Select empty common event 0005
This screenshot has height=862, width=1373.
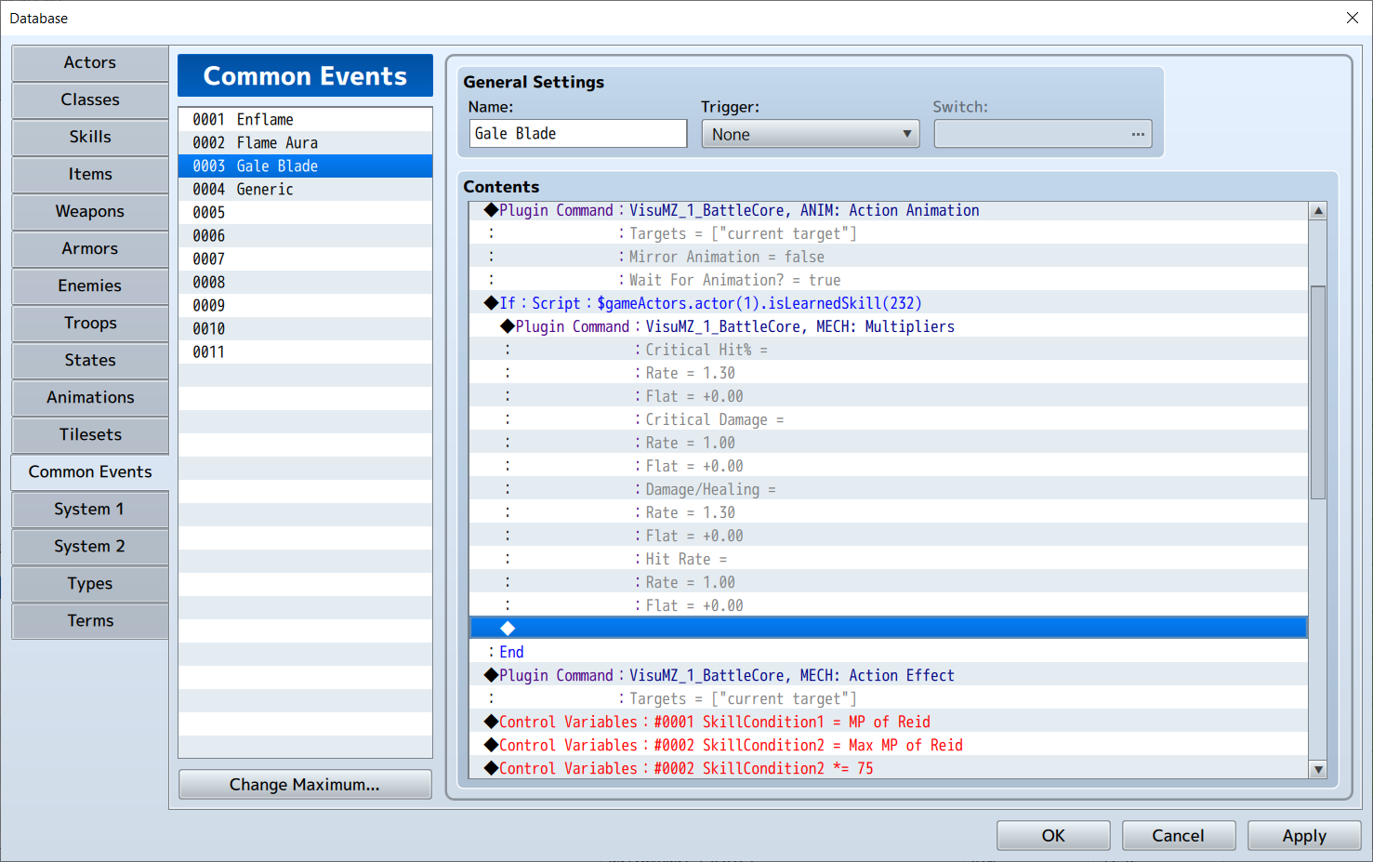(305, 213)
